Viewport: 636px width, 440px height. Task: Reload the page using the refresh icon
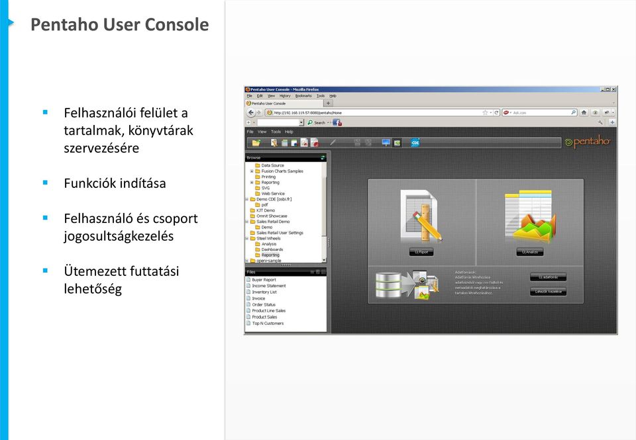[x=496, y=112]
